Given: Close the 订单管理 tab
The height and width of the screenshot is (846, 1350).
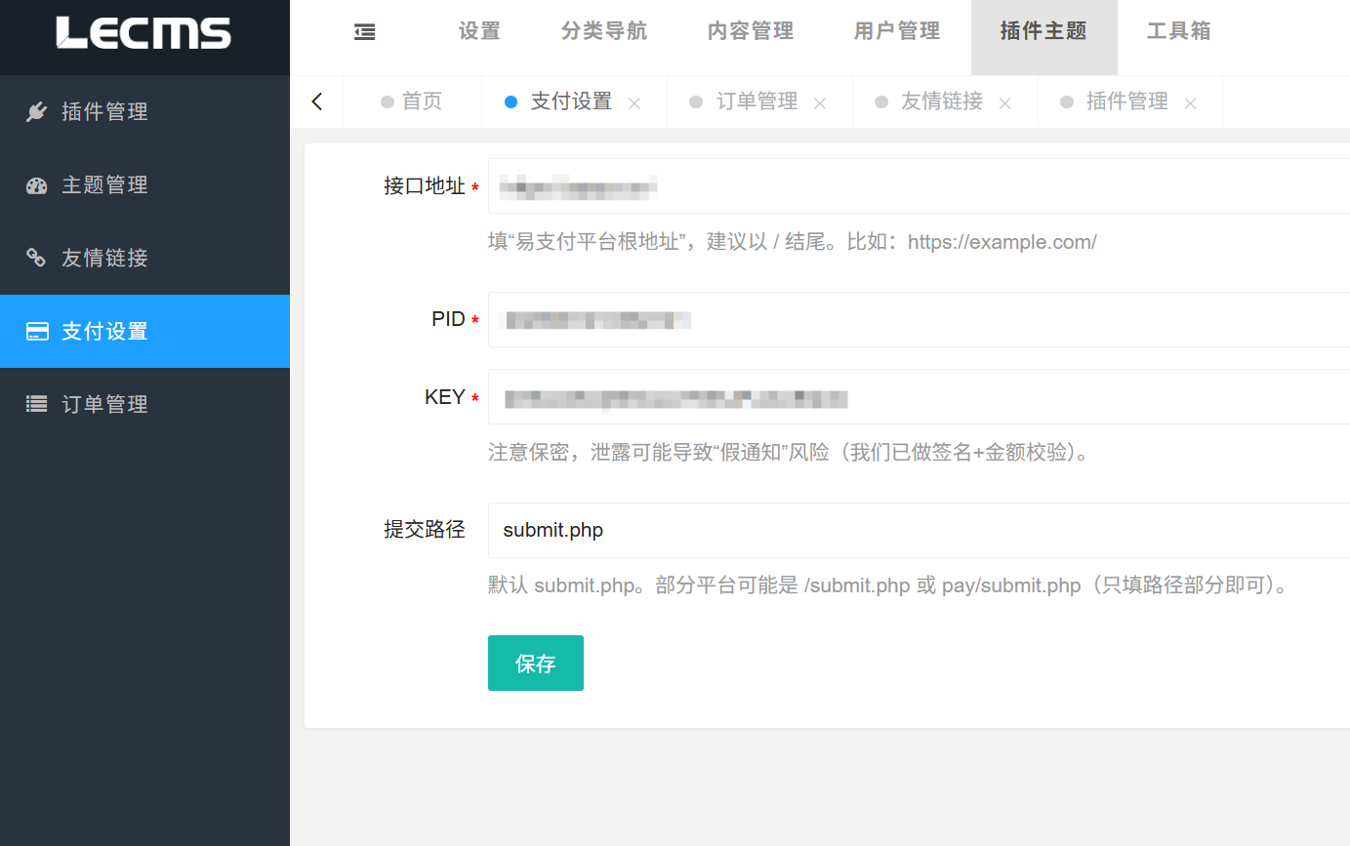Looking at the screenshot, I should tap(820, 102).
